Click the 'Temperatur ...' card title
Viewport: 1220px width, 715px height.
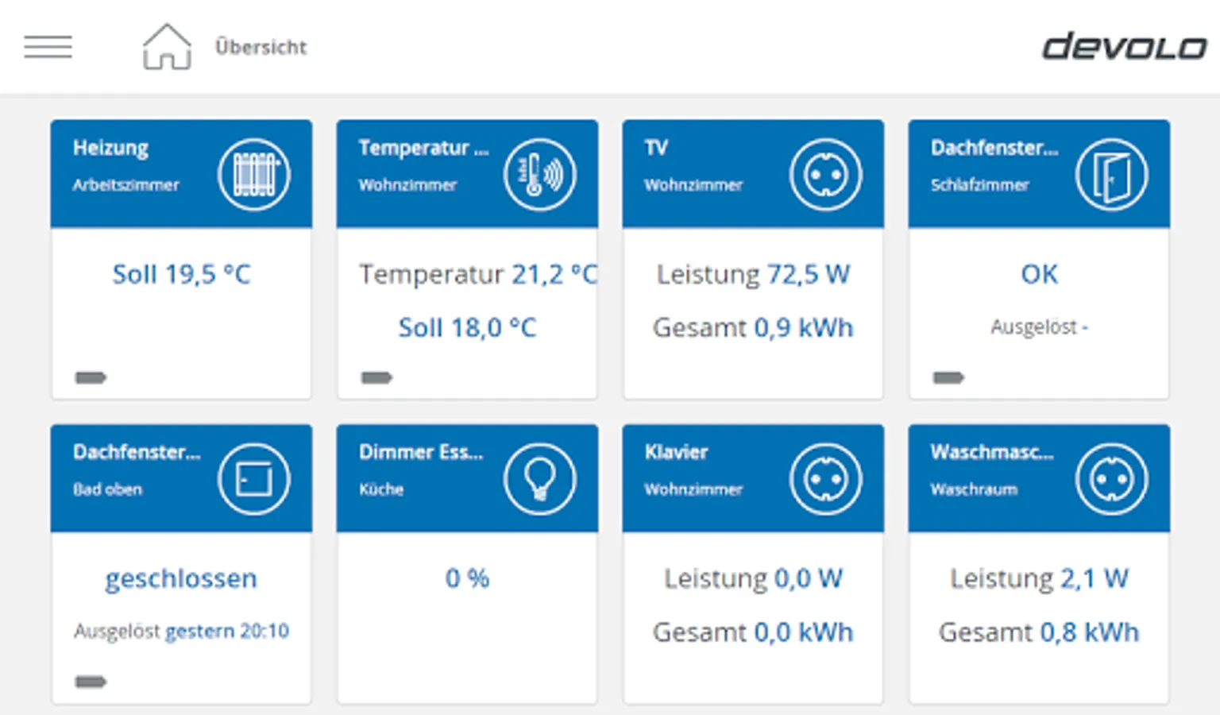pos(423,148)
